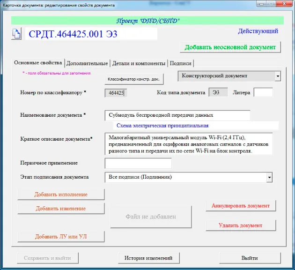Click the Наименование документа text field

pos(177,115)
